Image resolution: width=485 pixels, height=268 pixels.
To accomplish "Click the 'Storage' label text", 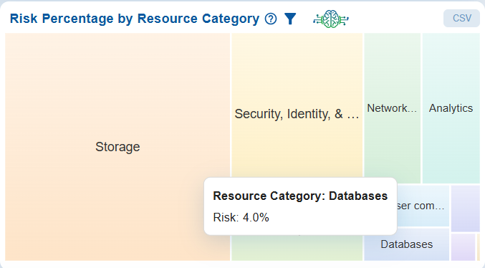I will point(117,147).
